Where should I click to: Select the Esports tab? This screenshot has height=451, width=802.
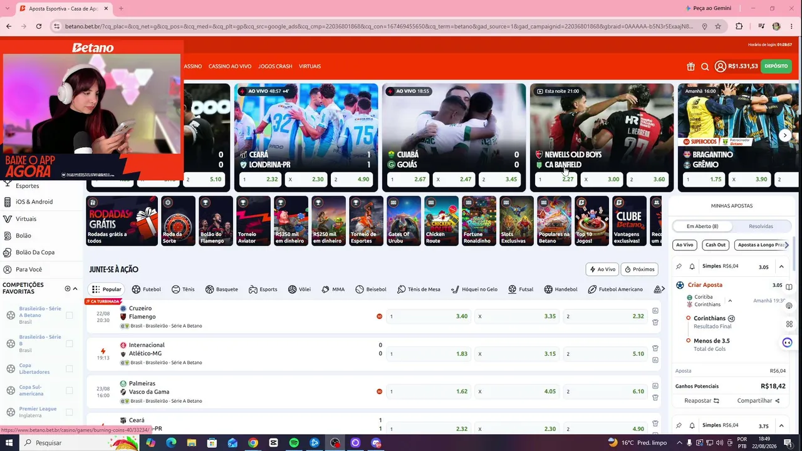pyautogui.click(x=263, y=289)
